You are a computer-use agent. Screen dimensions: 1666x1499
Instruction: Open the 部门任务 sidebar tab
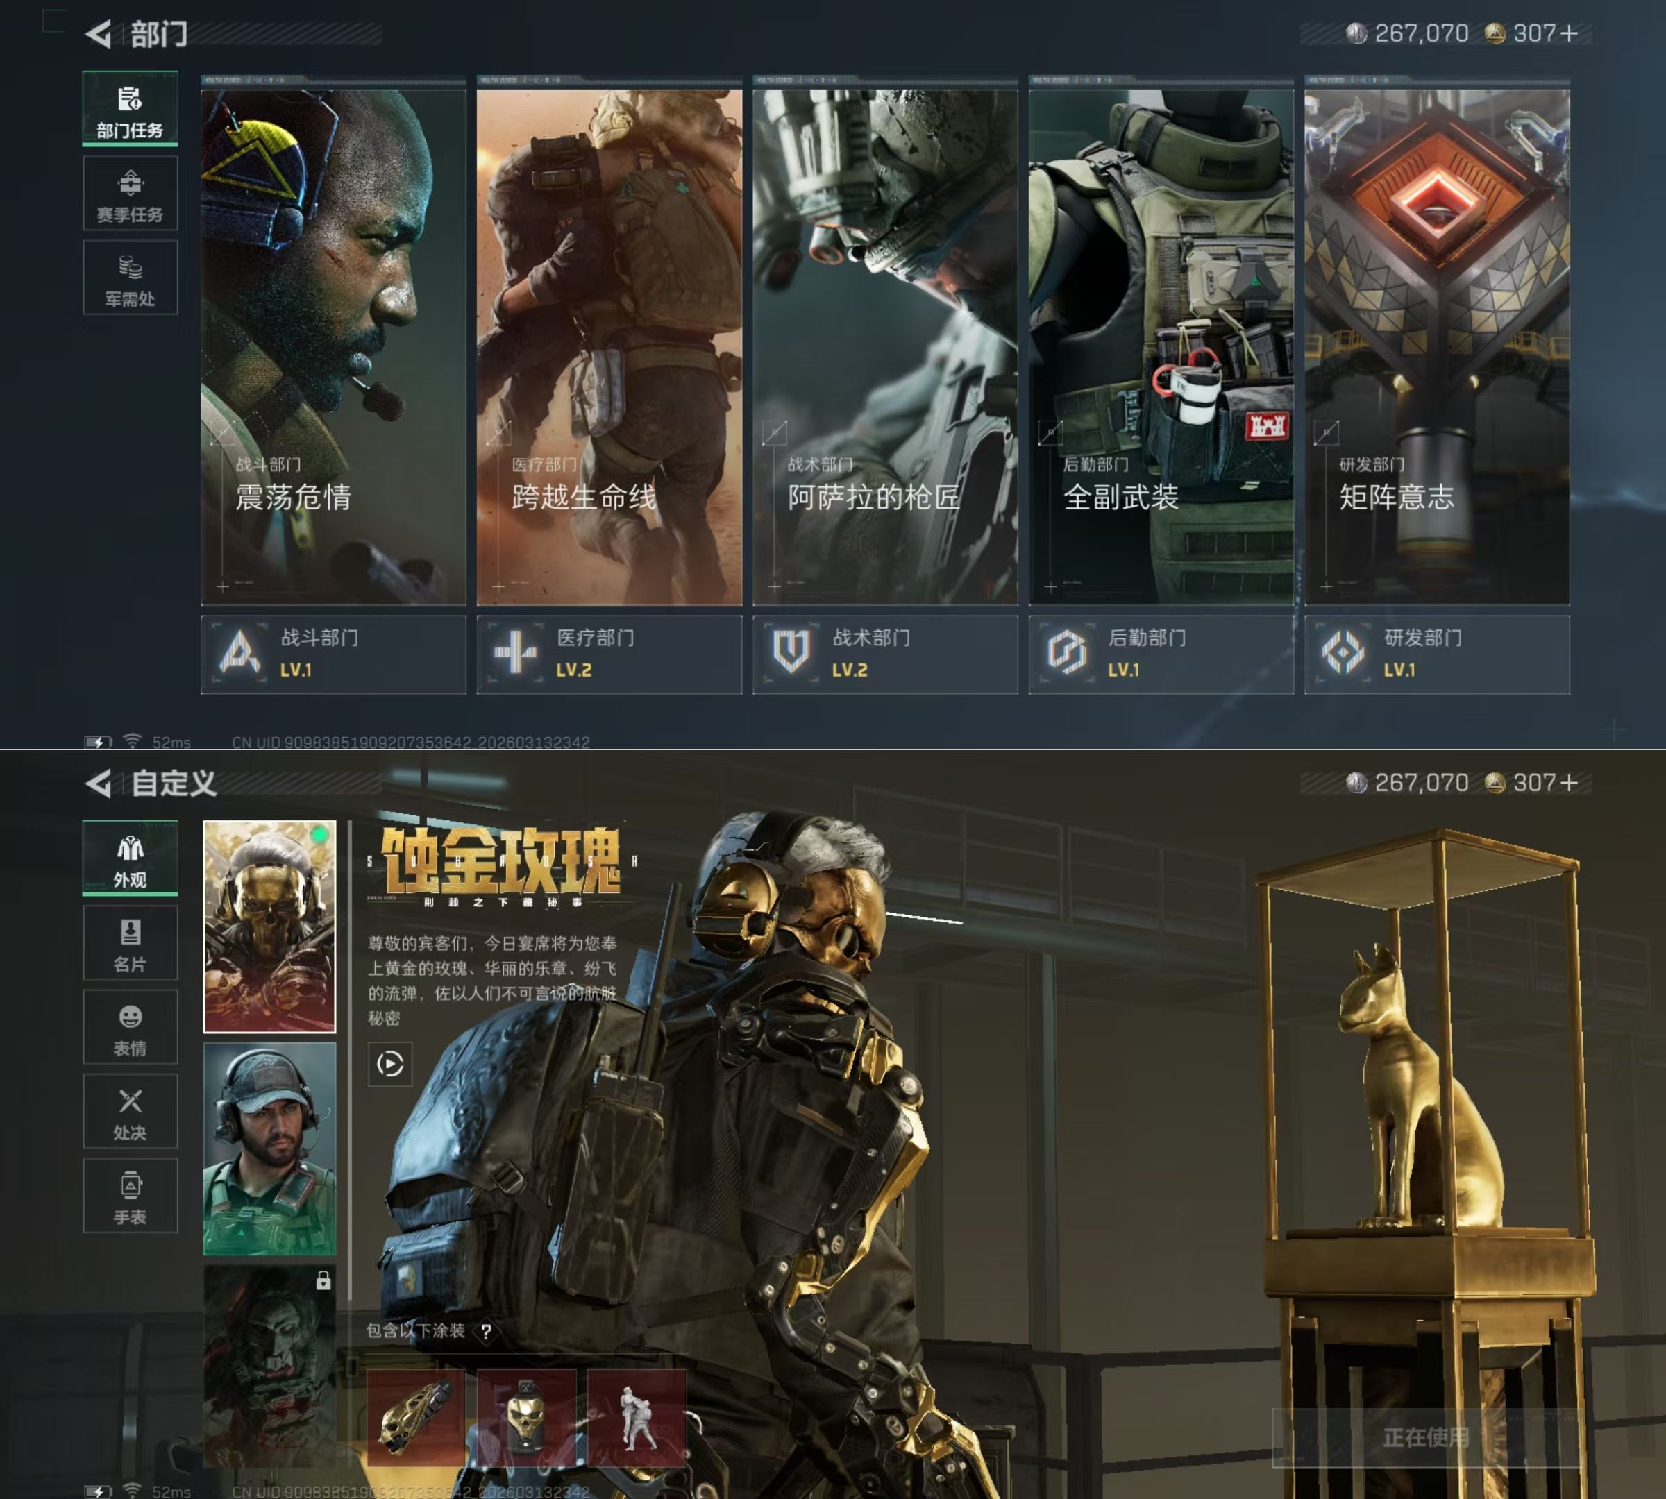point(131,110)
